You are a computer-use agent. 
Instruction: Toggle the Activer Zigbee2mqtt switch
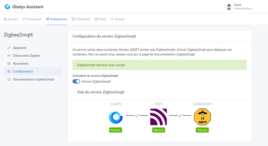point(76,82)
